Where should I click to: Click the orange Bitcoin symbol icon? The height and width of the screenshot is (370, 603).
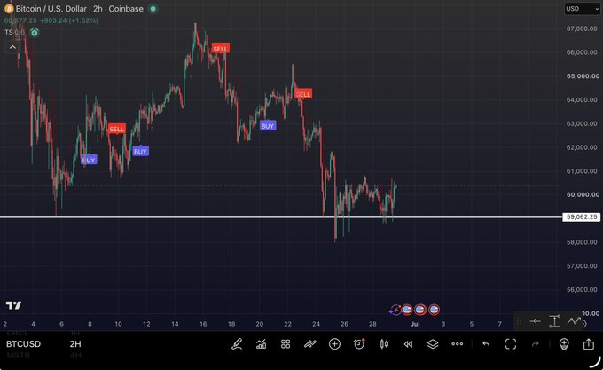point(9,9)
